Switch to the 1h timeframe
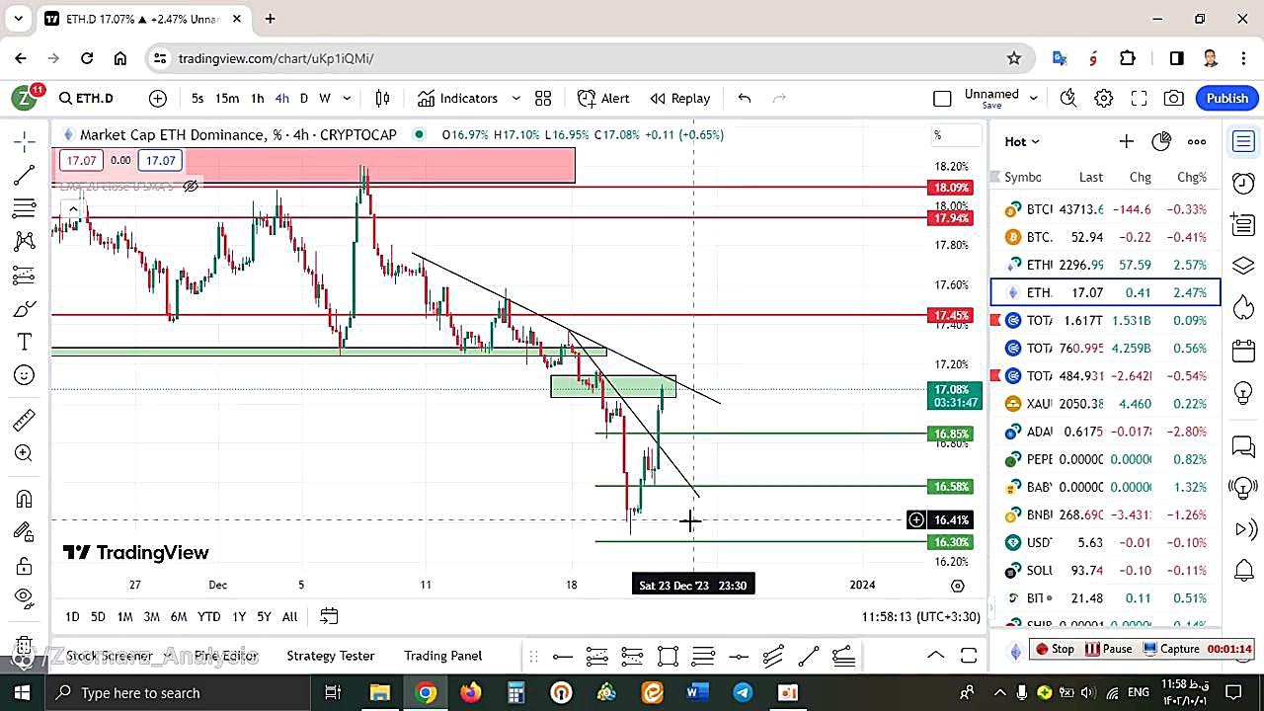The height and width of the screenshot is (711, 1264). click(x=257, y=98)
